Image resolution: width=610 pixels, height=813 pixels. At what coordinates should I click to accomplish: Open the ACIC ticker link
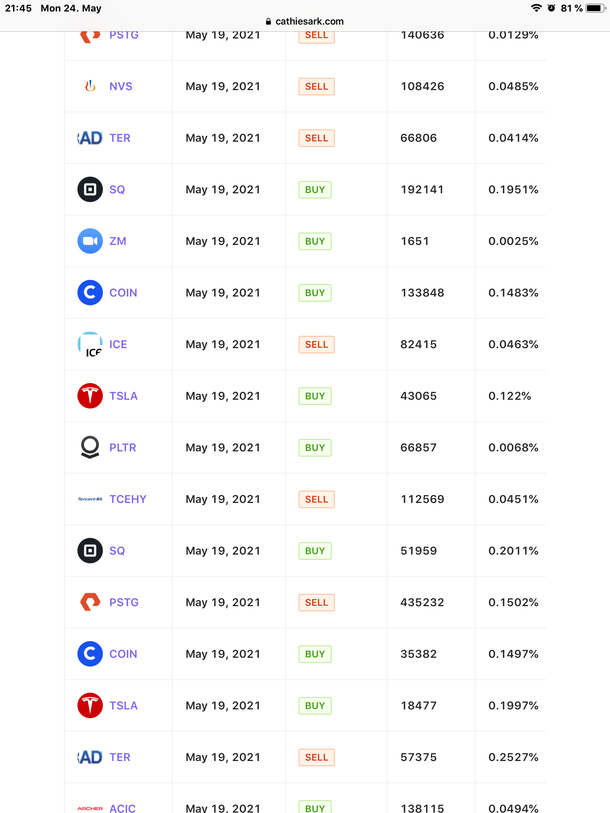123,808
